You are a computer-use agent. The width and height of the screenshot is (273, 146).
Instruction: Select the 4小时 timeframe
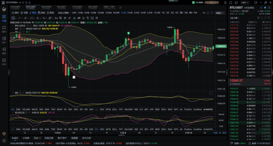click(143, 13)
